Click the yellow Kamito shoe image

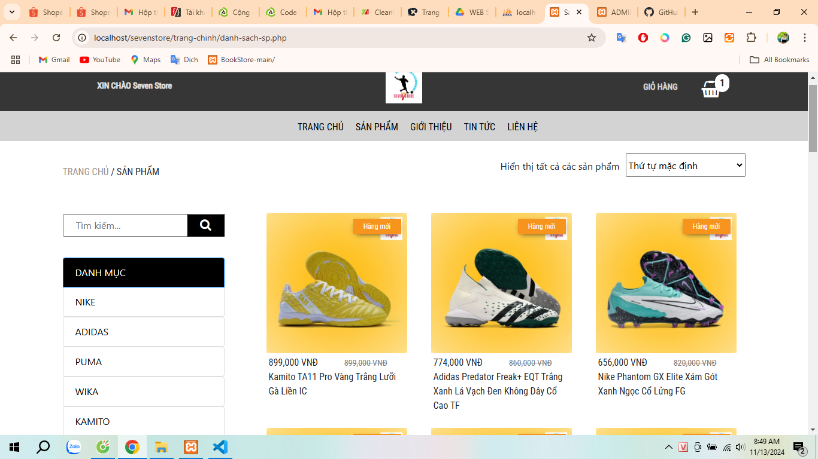[x=337, y=283]
